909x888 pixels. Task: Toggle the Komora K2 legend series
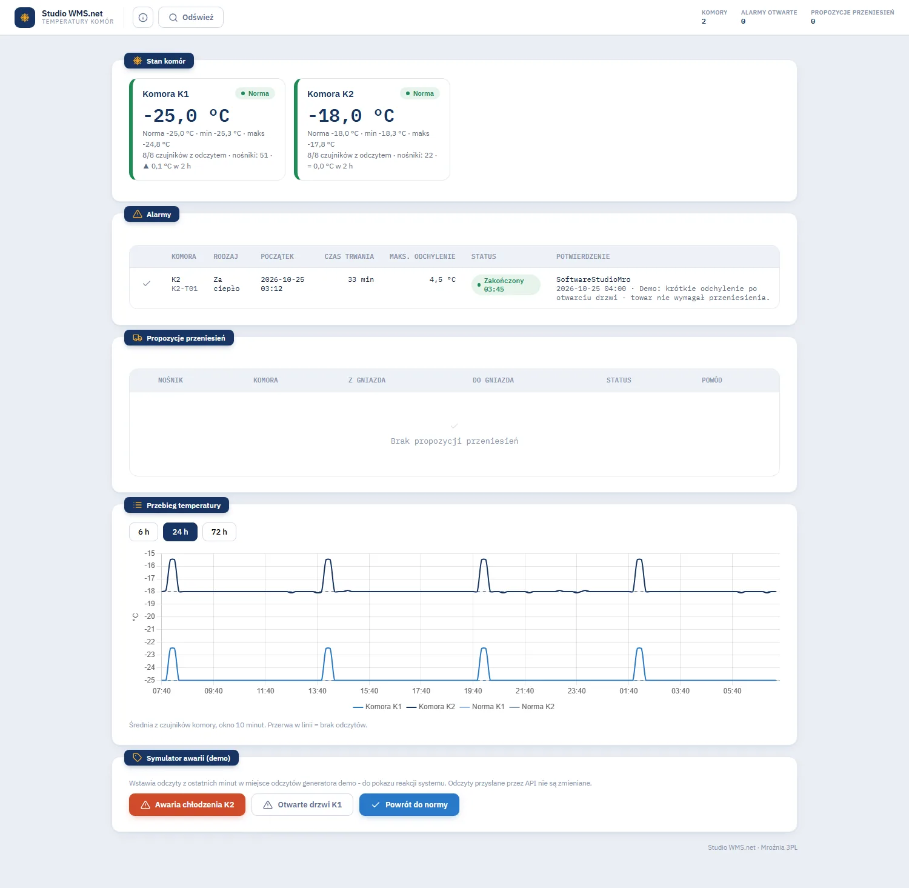[x=430, y=707]
